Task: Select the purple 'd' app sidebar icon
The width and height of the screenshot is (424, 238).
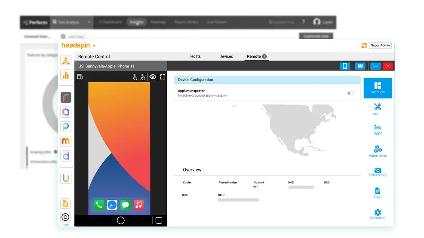Action: click(x=66, y=156)
